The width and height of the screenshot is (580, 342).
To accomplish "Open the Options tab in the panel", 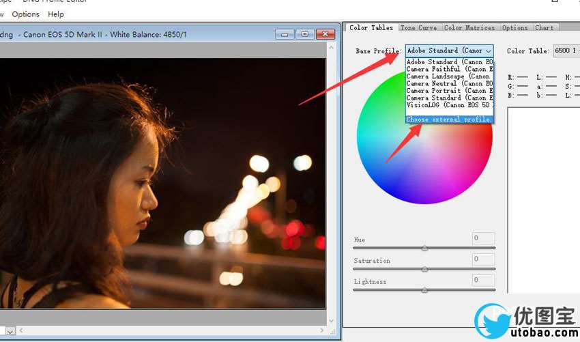I will (515, 28).
